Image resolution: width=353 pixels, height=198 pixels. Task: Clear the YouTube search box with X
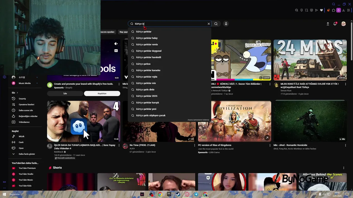tap(209, 24)
